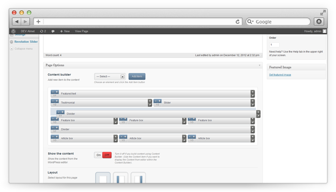
Task: Remove the Featured text item
Action: 253,92
